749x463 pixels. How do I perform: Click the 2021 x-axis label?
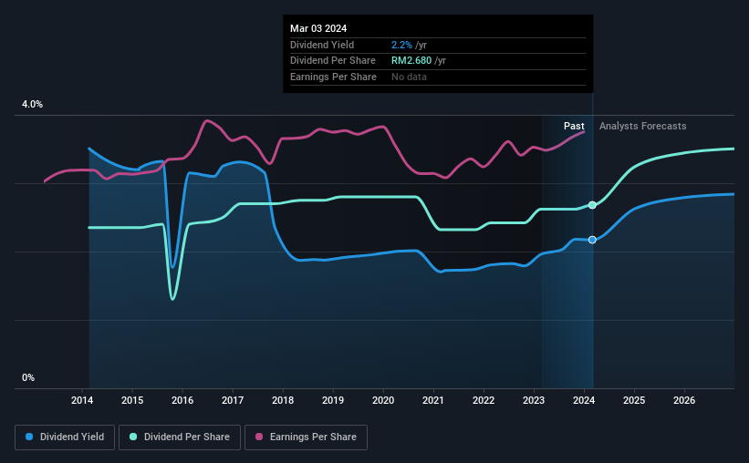click(x=433, y=400)
